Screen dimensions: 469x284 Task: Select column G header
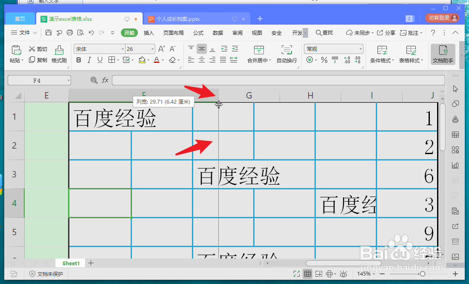[249, 96]
